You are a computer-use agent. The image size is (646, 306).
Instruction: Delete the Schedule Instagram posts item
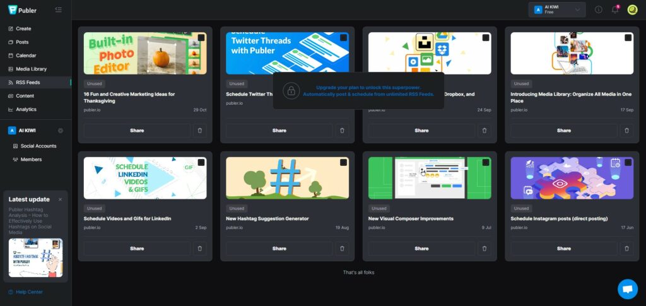[x=626, y=249]
